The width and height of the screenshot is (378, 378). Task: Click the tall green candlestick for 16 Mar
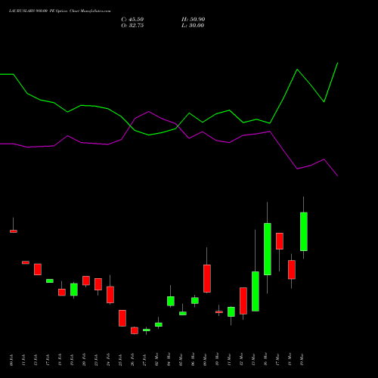268,249
